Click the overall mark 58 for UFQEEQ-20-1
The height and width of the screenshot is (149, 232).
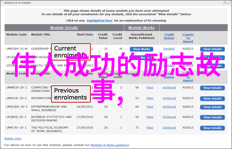tap(137, 117)
